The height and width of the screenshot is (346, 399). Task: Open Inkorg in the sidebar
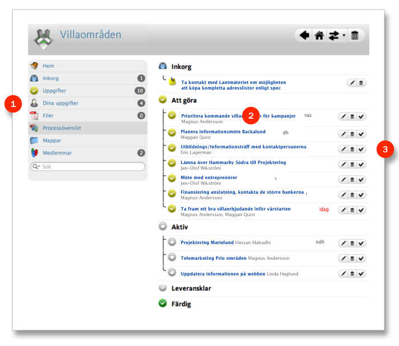[51, 78]
